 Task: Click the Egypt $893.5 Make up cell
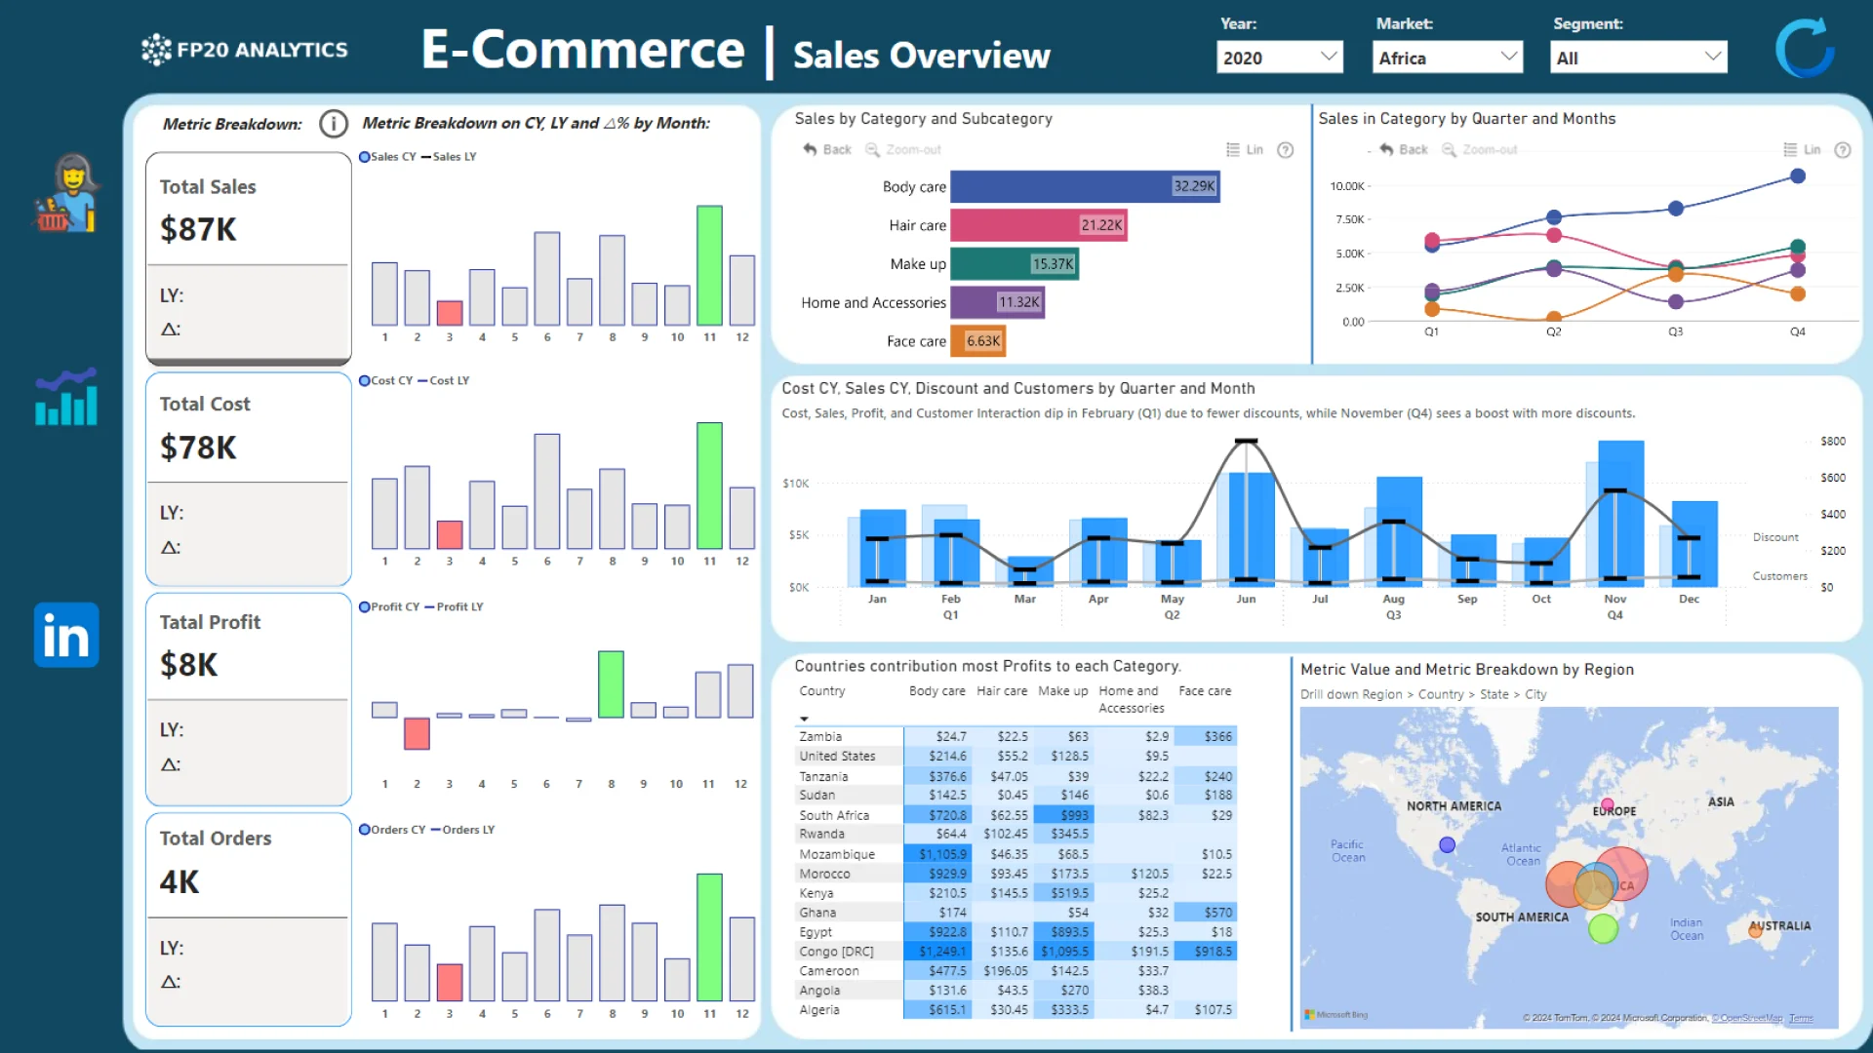[1064, 932]
